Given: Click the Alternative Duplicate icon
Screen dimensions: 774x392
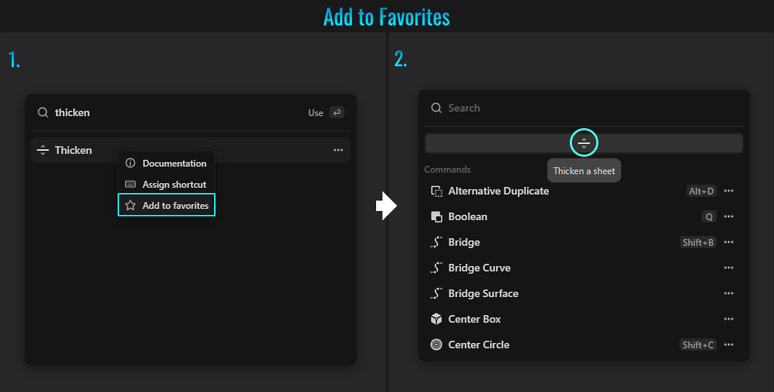Looking at the screenshot, I should [x=436, y=191].
